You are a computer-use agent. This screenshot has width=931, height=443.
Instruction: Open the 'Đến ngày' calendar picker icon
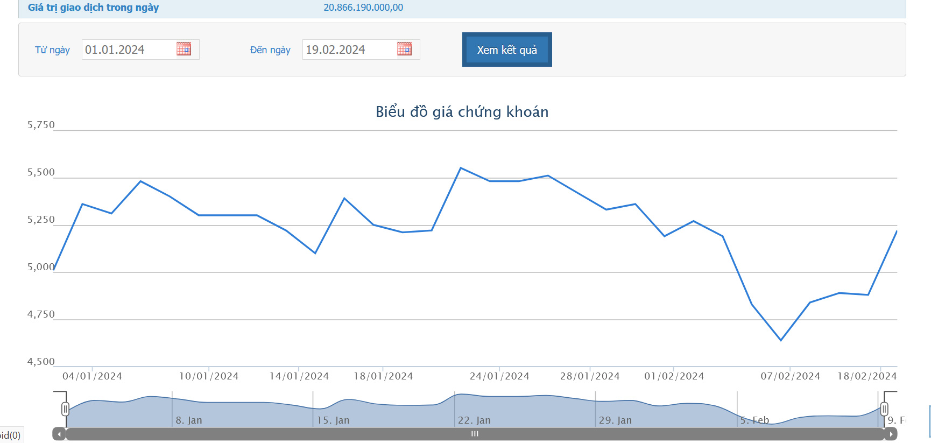(404, 49)
